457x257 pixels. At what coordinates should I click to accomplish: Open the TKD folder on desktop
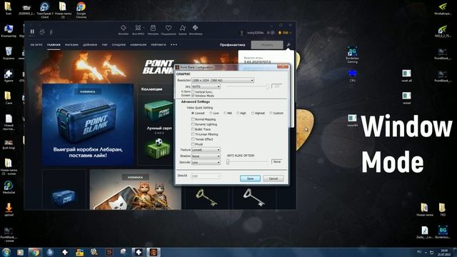443,209
